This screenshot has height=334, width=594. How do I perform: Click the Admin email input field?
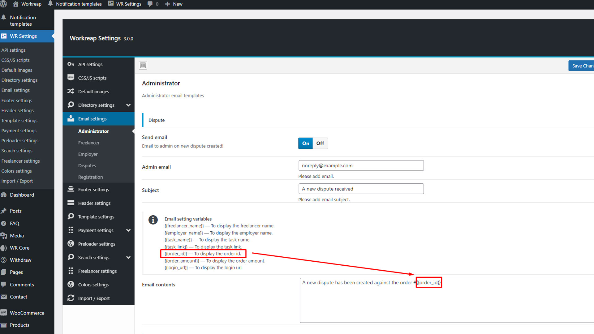click(x=361, y=165)
